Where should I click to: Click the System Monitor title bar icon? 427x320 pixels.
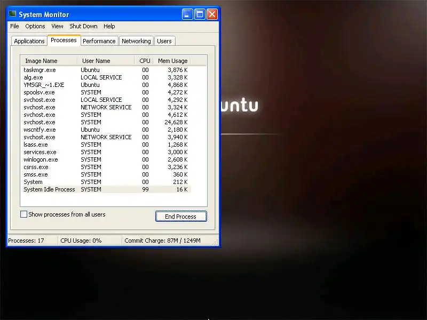pyautogui.click(x=12, y=14)
